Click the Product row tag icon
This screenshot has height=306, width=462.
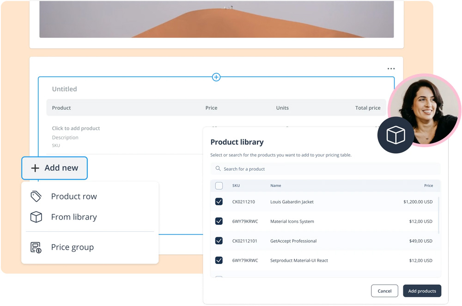pos(36,196)
